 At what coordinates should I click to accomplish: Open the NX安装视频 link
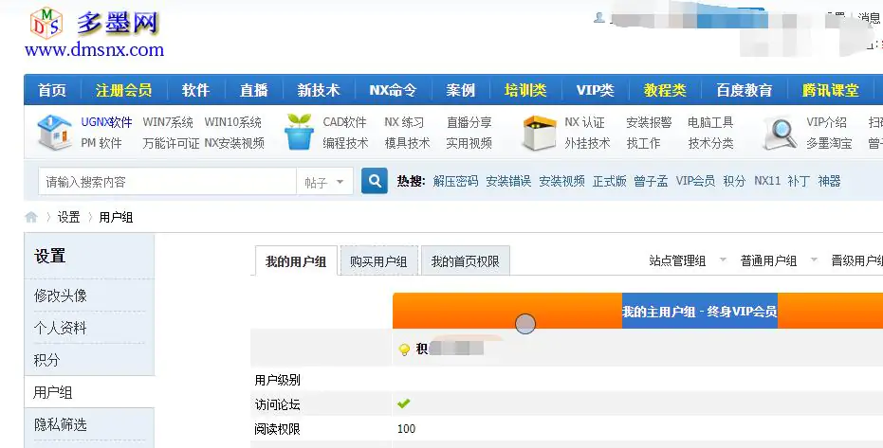pyautogui.click(x=234, y=143)
